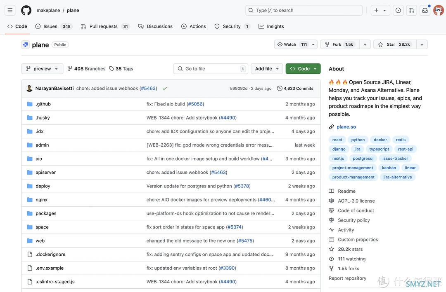Focus the Type / to search field

tap(304, 10)
